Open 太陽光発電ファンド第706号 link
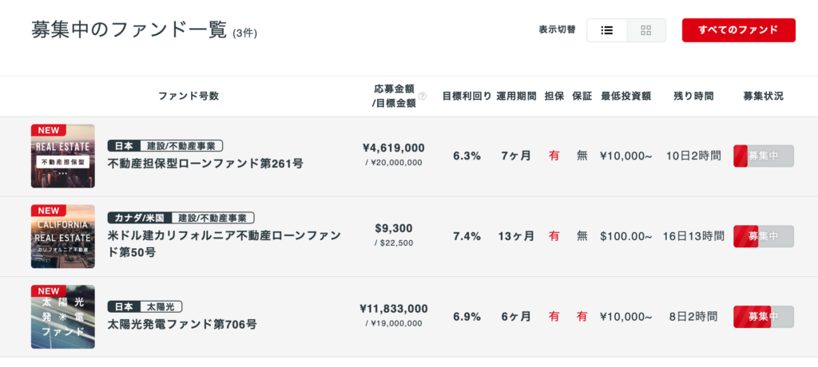The image size is (818, 367). tap(182, 324)
